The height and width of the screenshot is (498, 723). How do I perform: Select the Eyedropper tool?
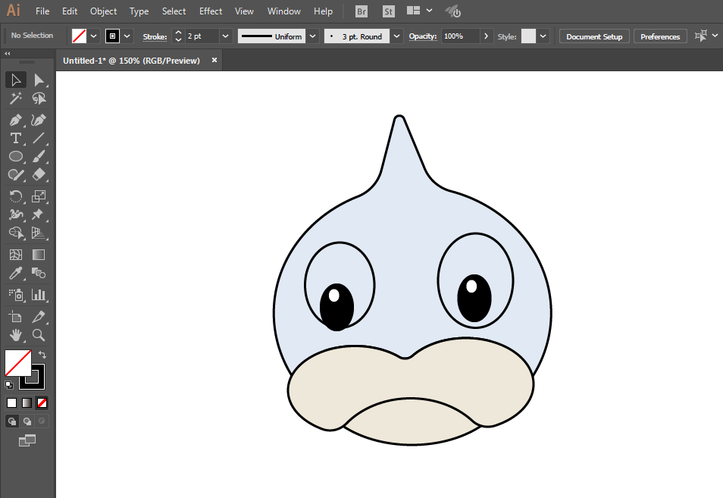pos(15,274)
